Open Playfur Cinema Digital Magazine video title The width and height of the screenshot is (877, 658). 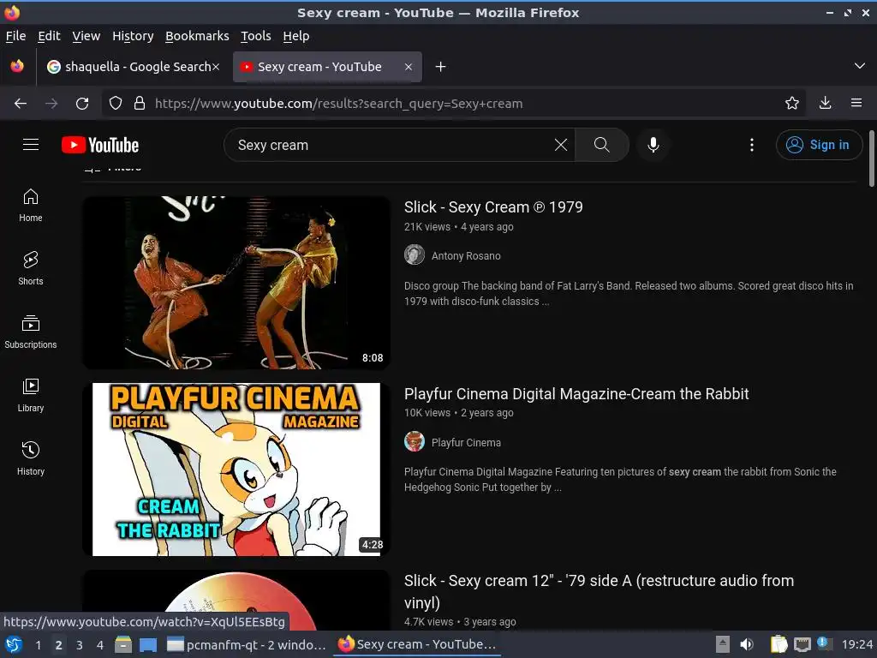pyautogui.click(x=576, y=394)
